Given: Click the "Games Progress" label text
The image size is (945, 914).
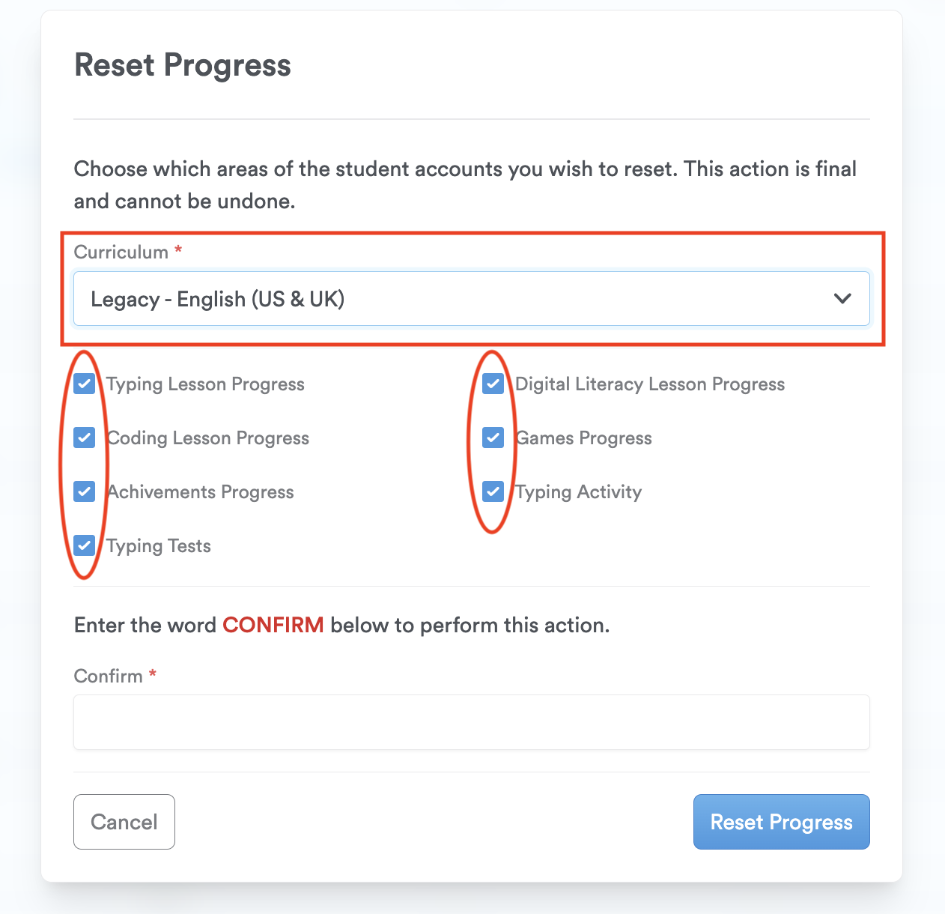Looking at the screenshot, I should click(583, 438).
